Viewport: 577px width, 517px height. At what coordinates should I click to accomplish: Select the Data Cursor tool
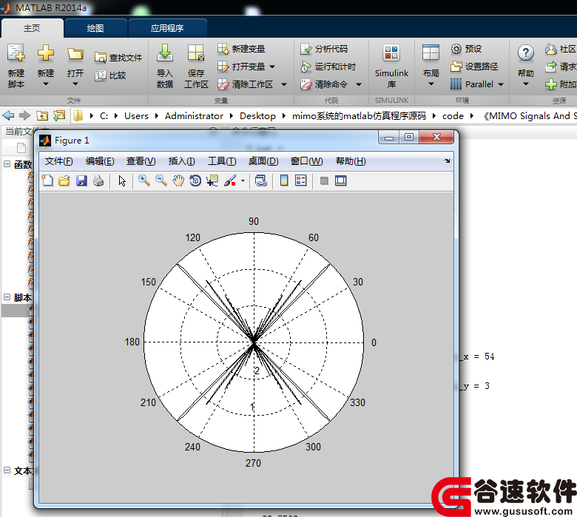[x=212, y=180]
